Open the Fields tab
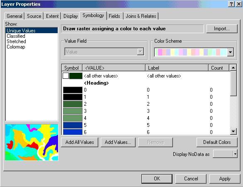 (114, 16)
